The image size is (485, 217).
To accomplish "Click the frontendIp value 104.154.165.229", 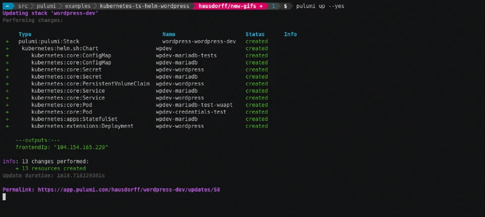I will tap(81, 148).
